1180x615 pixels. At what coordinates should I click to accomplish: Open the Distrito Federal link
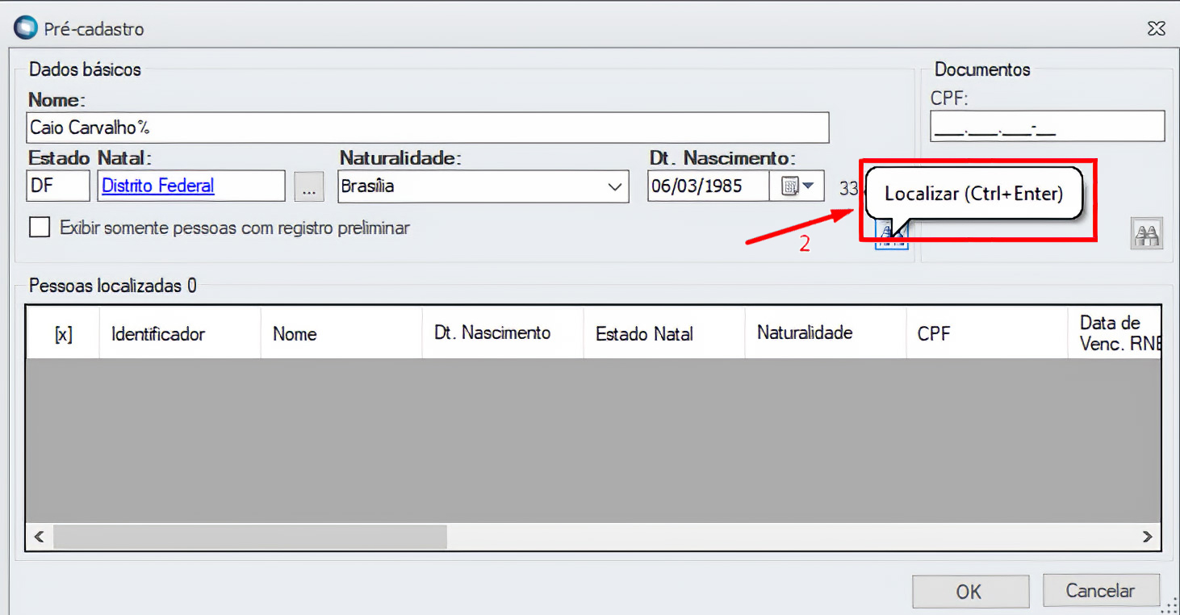click(x=158, y=186)
